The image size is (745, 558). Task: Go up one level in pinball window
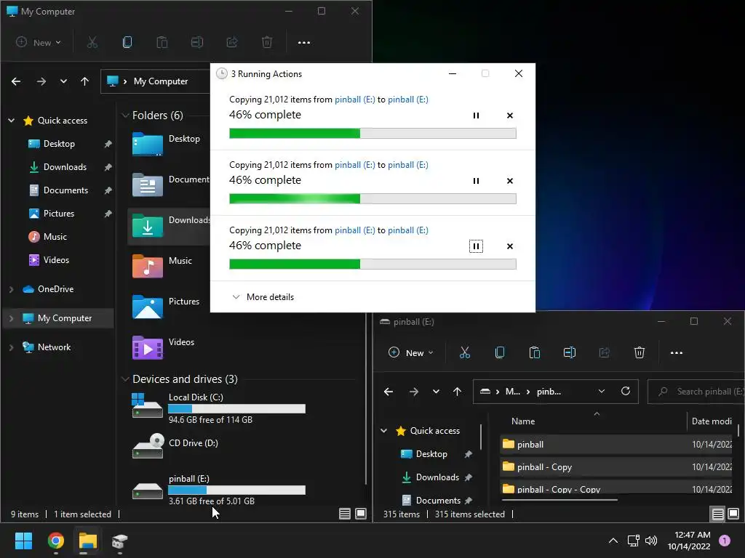coord(457,392)
